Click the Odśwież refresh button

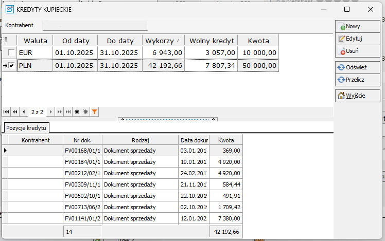358,67
